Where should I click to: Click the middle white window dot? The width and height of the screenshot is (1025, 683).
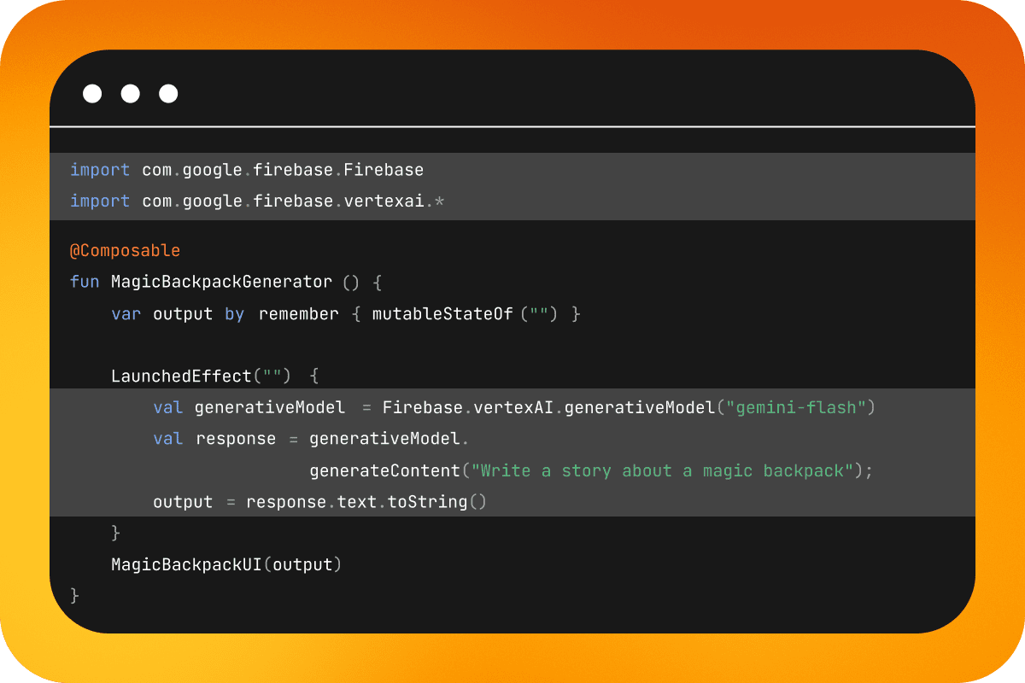click(x=131, y=94)
